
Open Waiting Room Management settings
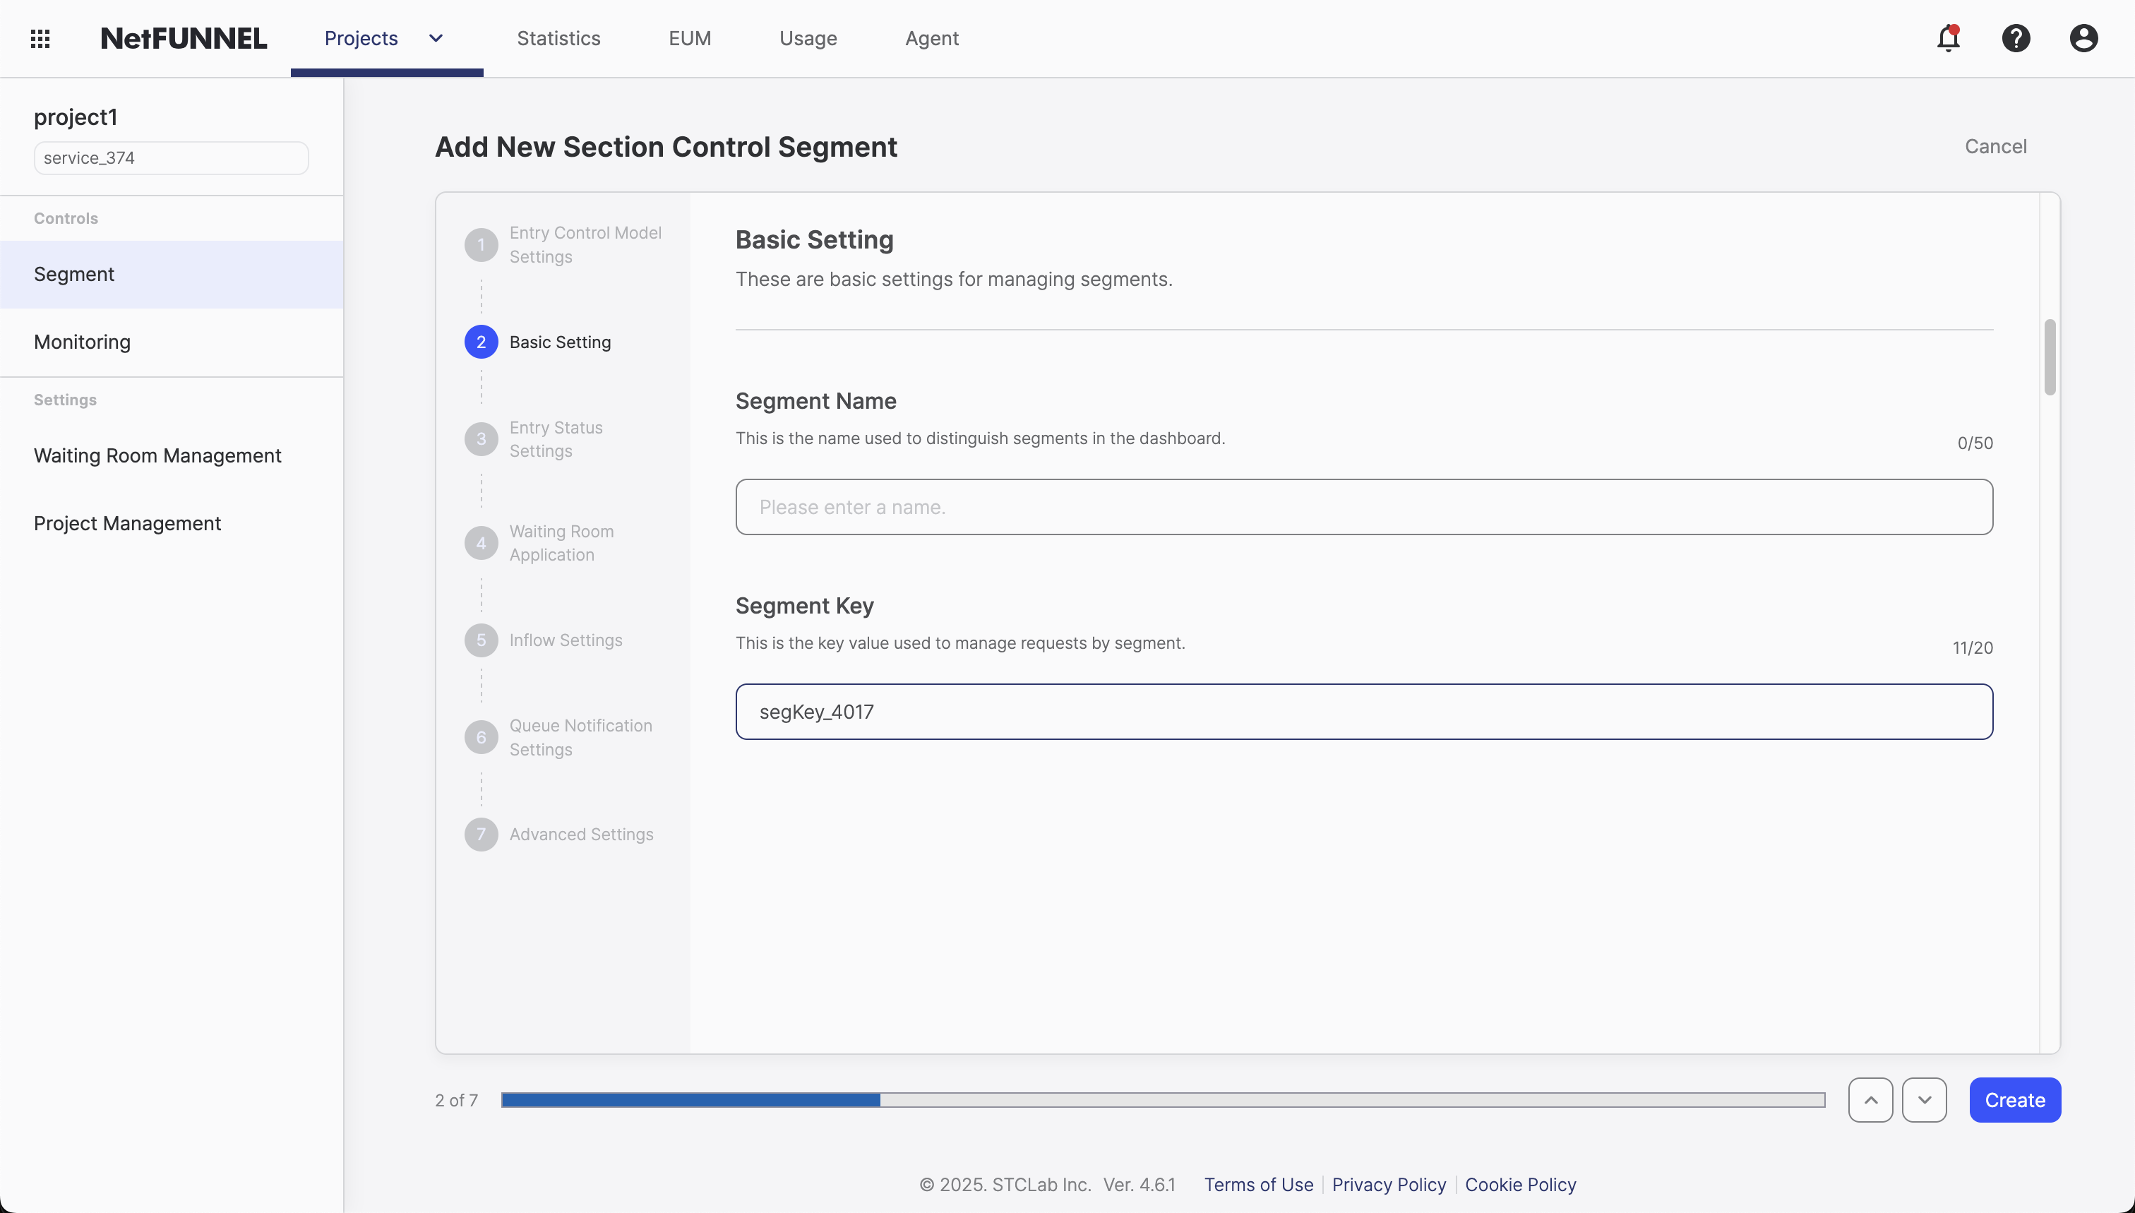[x=157, y=455]
